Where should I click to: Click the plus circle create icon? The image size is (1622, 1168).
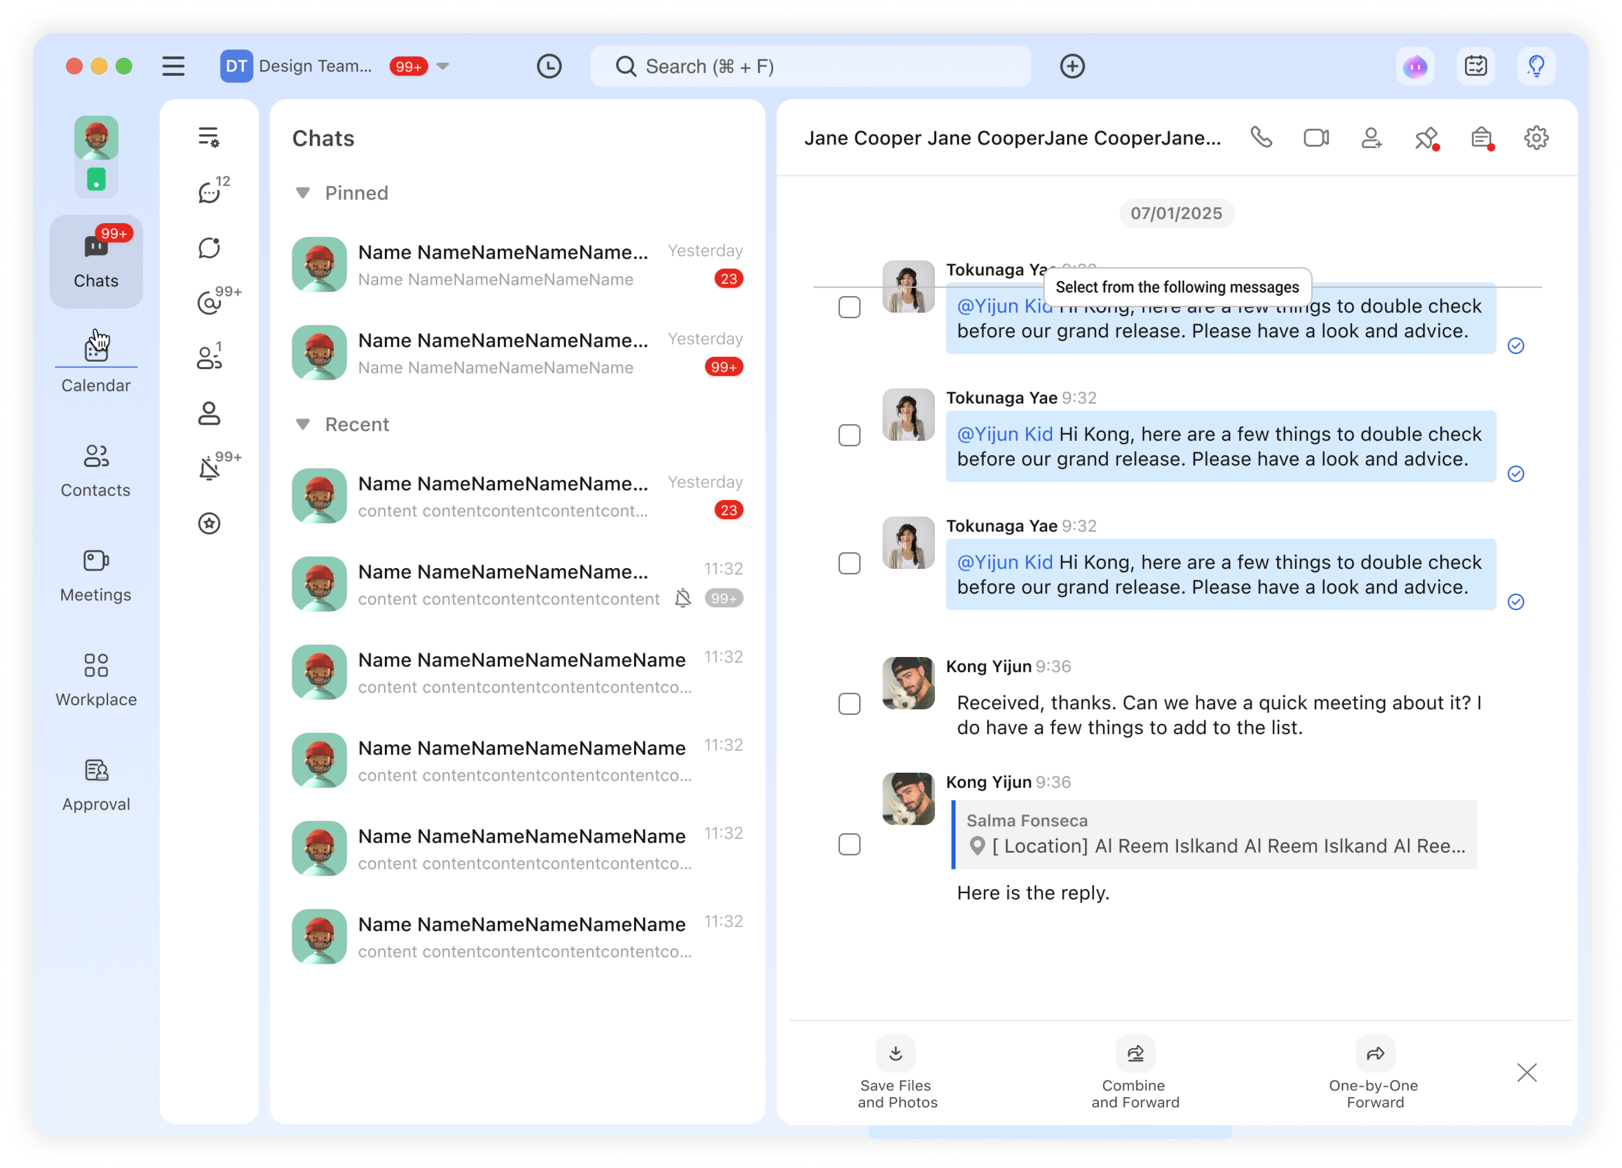tap(1071, 66)
